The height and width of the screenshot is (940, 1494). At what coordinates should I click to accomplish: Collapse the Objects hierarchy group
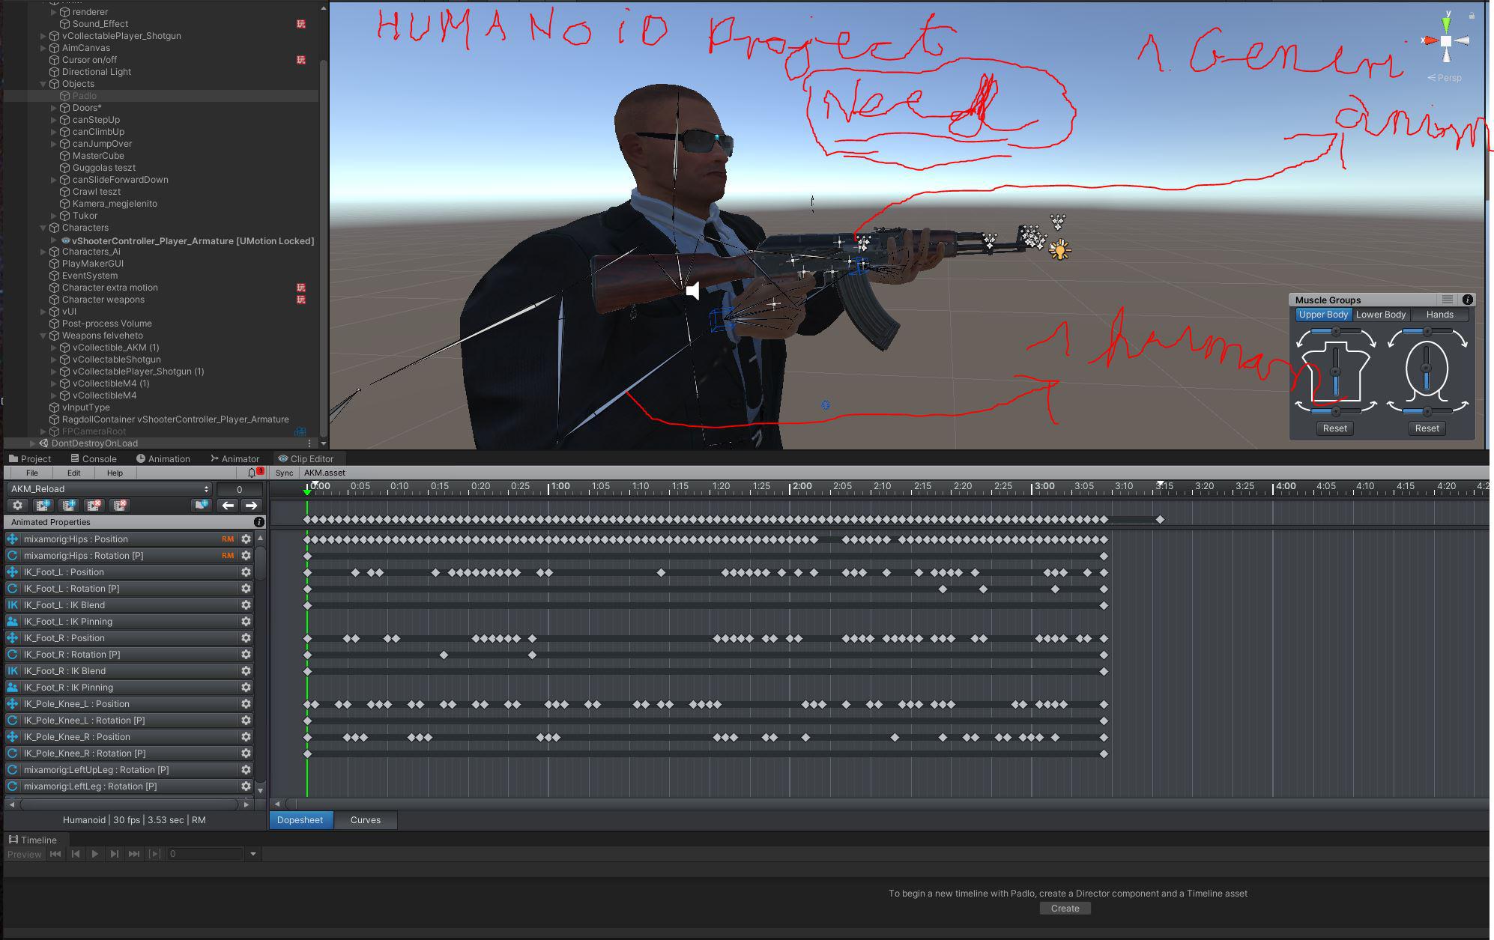(43, 84)
